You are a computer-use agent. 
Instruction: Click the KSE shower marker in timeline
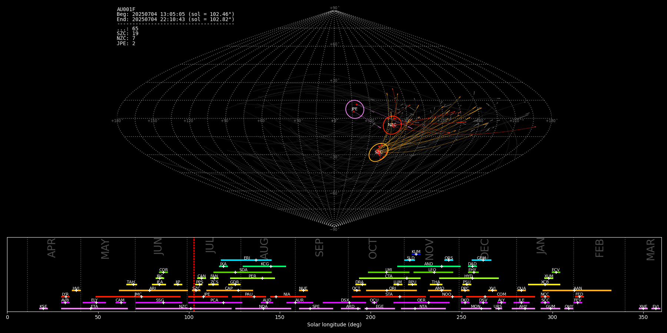[43, 309]
